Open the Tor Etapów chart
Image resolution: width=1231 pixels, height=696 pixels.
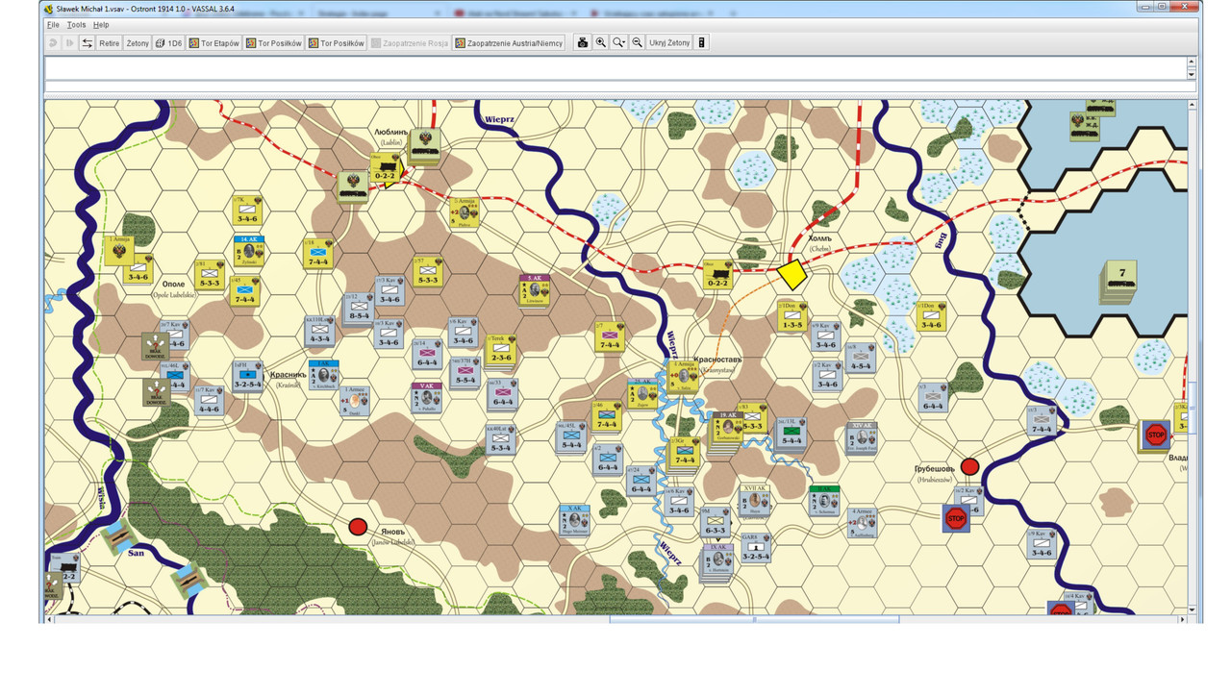pyautogui.click(x=214, y=43)
